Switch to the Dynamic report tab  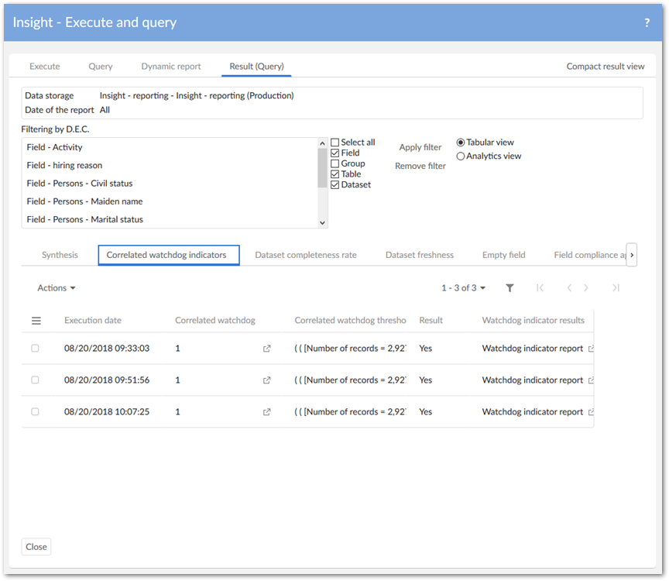click(171, 67)
